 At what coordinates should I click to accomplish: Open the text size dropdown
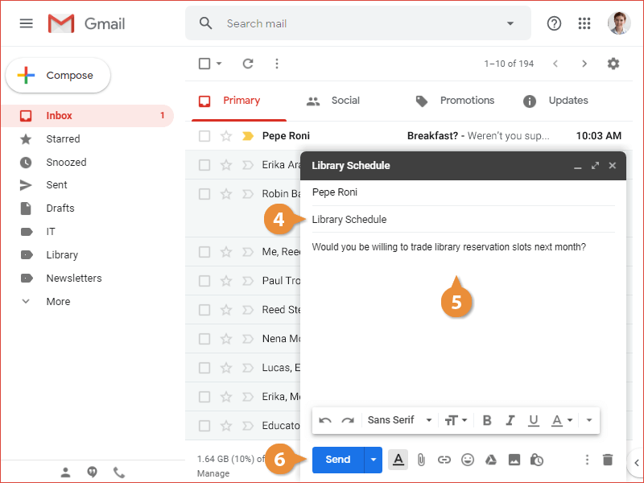click(456, 420)
